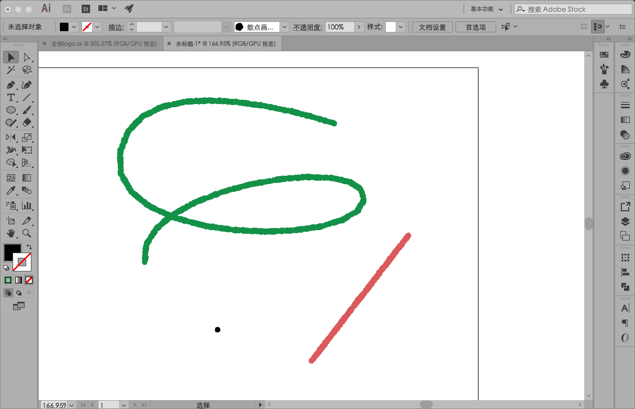Select the Eraser tool

point(27,122)
